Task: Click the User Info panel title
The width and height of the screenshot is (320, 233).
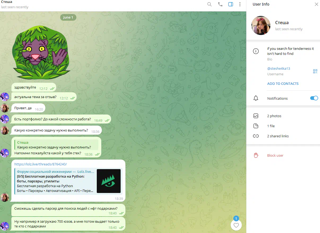Action: [x=261, y=4]
